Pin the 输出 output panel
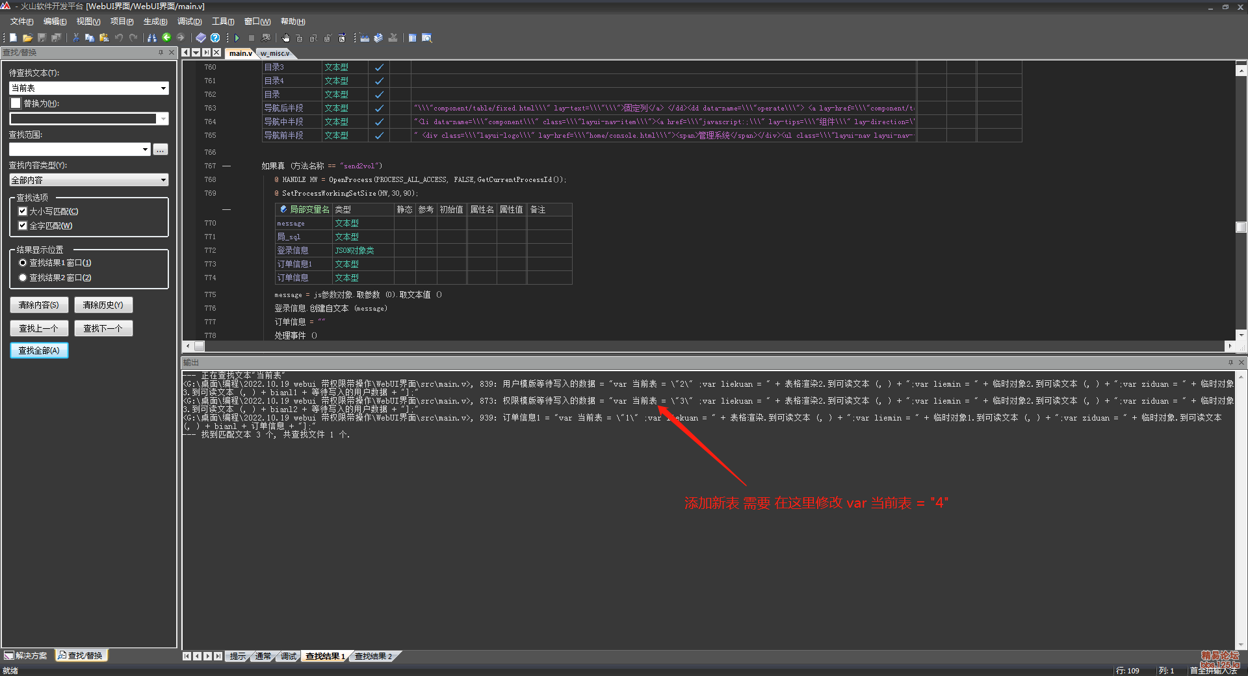Screen dimensions: 1248x676 coord(1230,363)
